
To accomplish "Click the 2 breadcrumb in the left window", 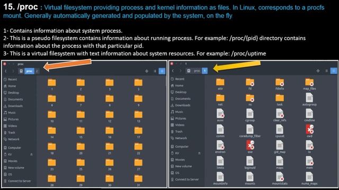I will (x=37, y=71).
